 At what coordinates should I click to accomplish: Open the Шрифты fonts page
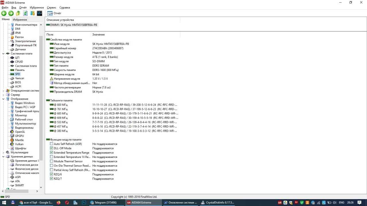tap(21, 148)
